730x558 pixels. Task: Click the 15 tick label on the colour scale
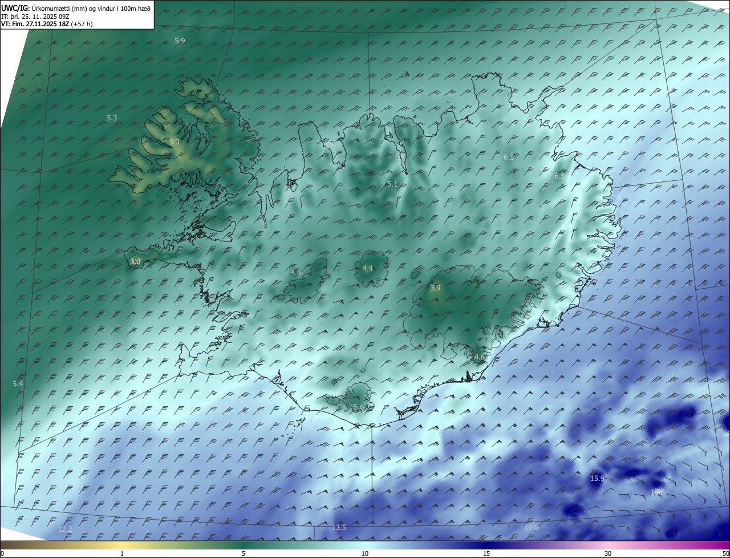pos(486,554)
